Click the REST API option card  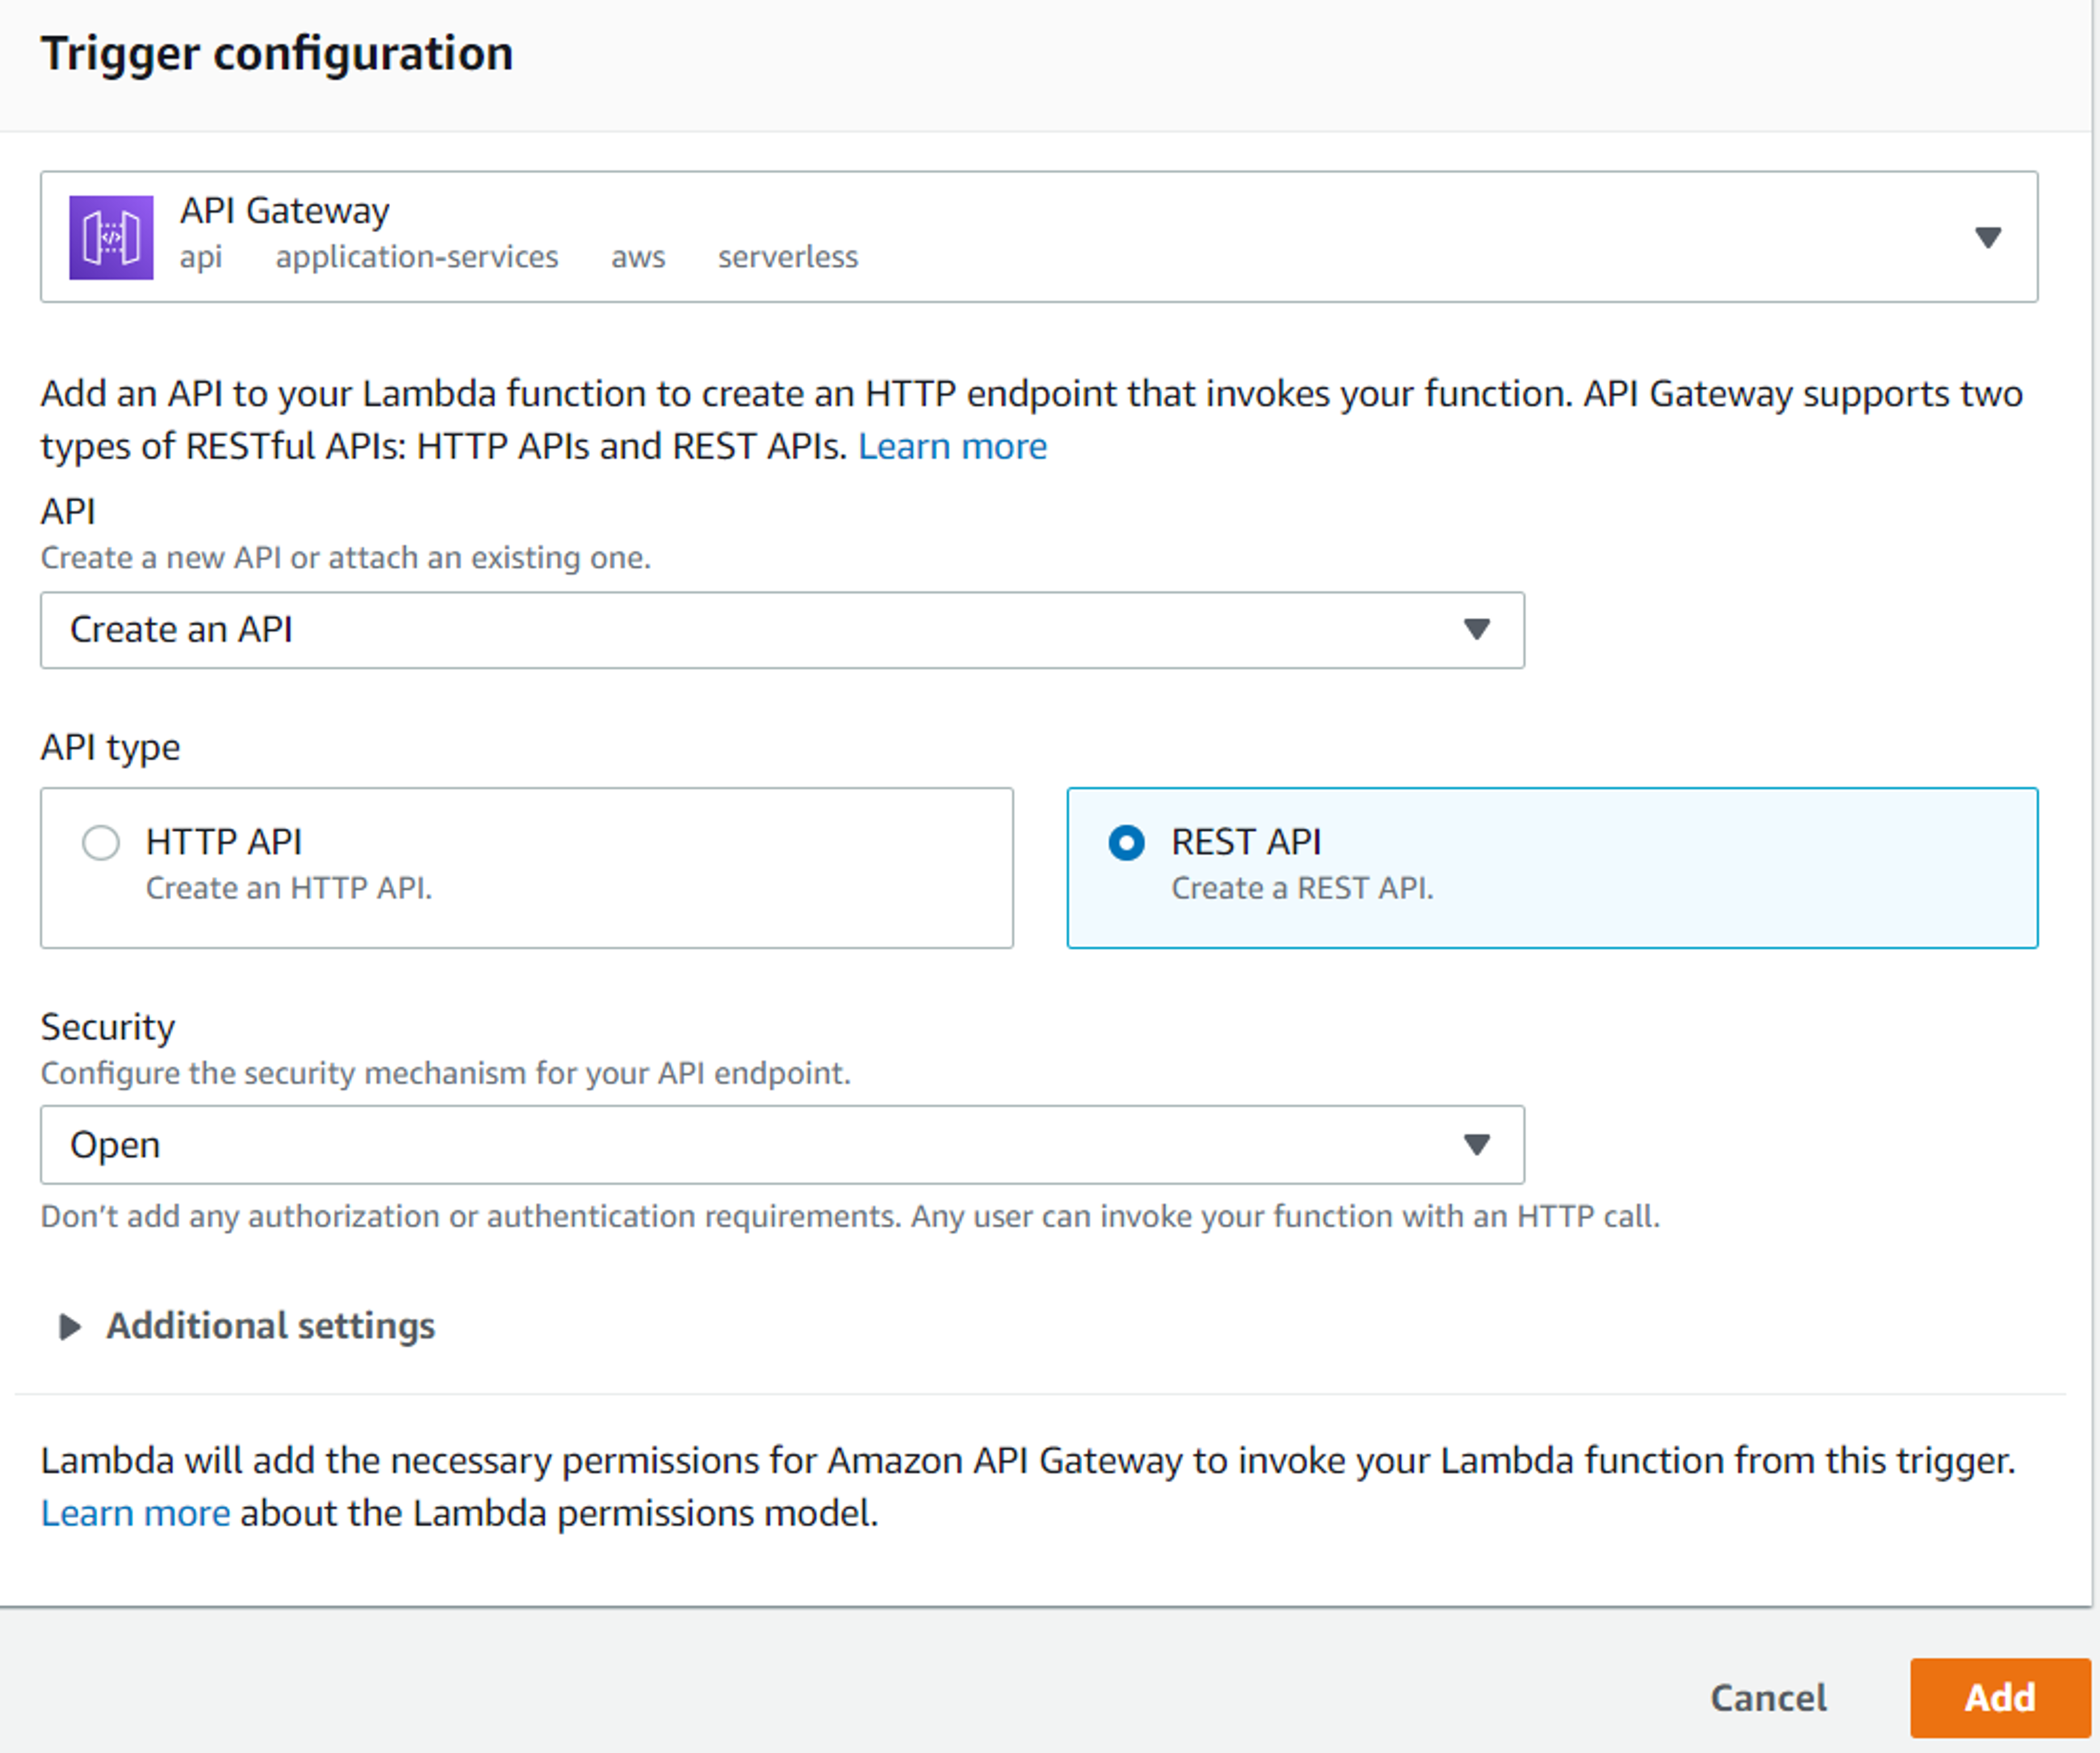[x=1552, y=868]
